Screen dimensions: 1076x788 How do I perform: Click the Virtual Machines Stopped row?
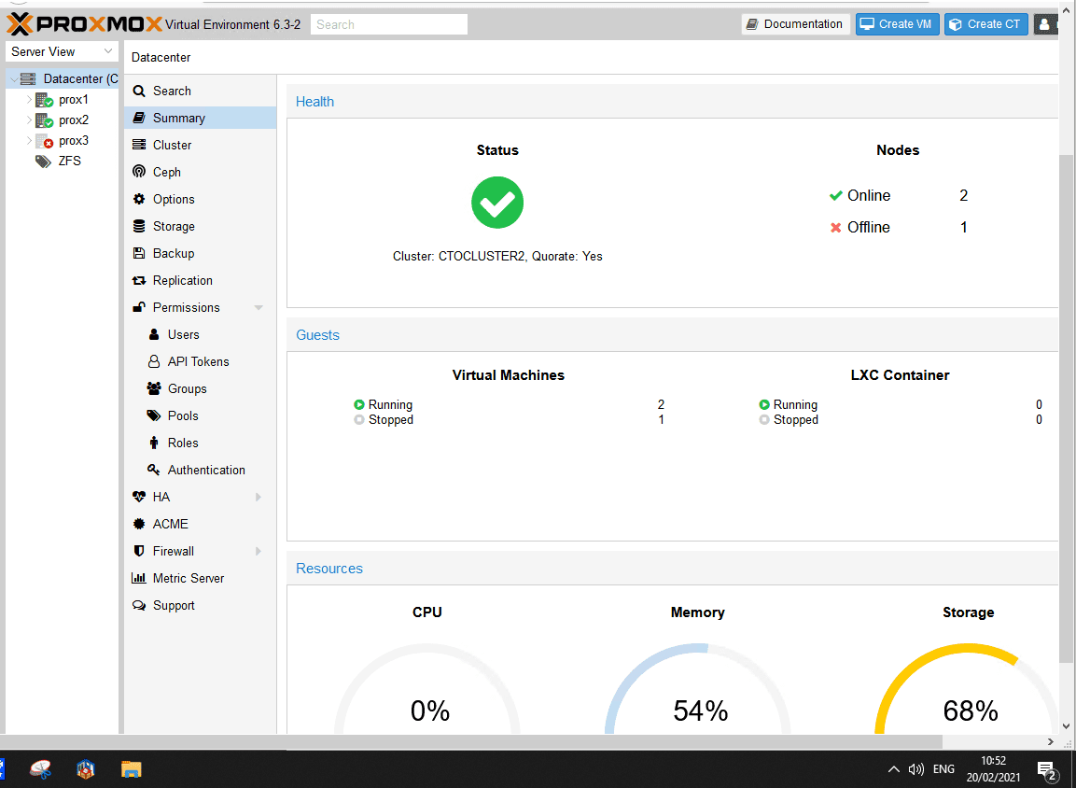click(x=509, y=420)
